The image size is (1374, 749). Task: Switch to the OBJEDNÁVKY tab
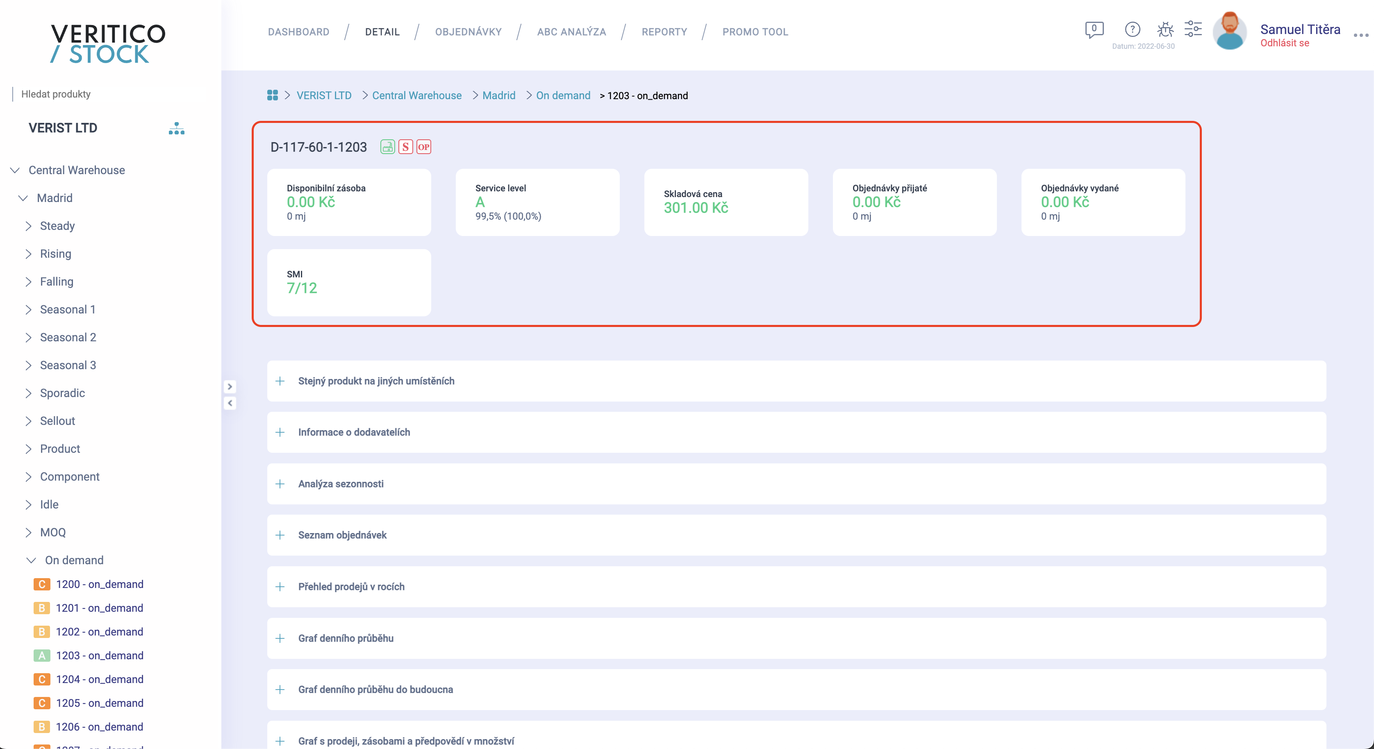[x=468, y=32]
